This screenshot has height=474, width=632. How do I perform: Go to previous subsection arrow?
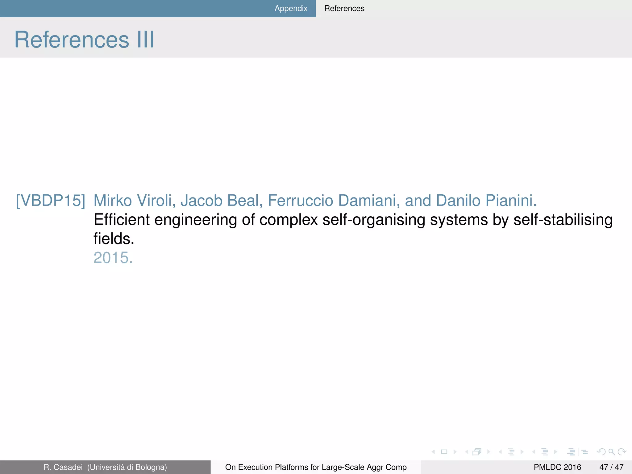click(x=500, y=452)
